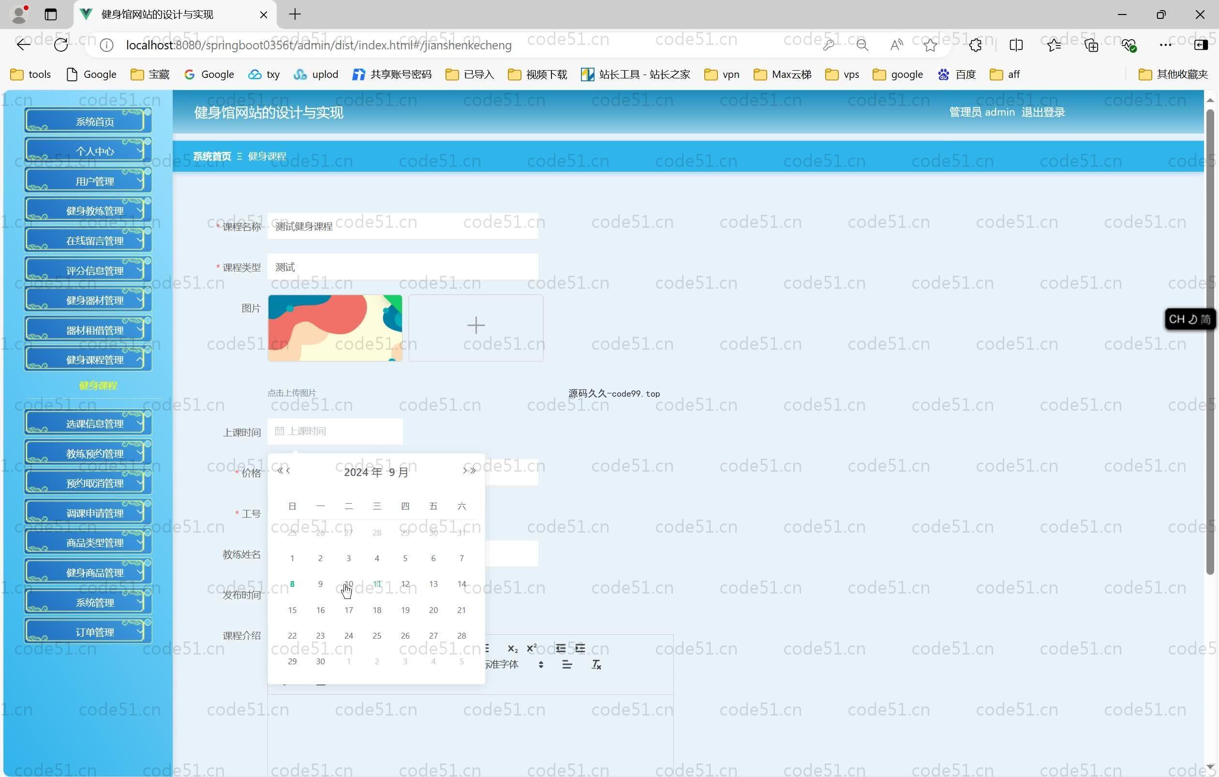The height and width of the screenshot is (777, 1219).
Task: Decrease indent in the course intro editor
Action: 560,648
